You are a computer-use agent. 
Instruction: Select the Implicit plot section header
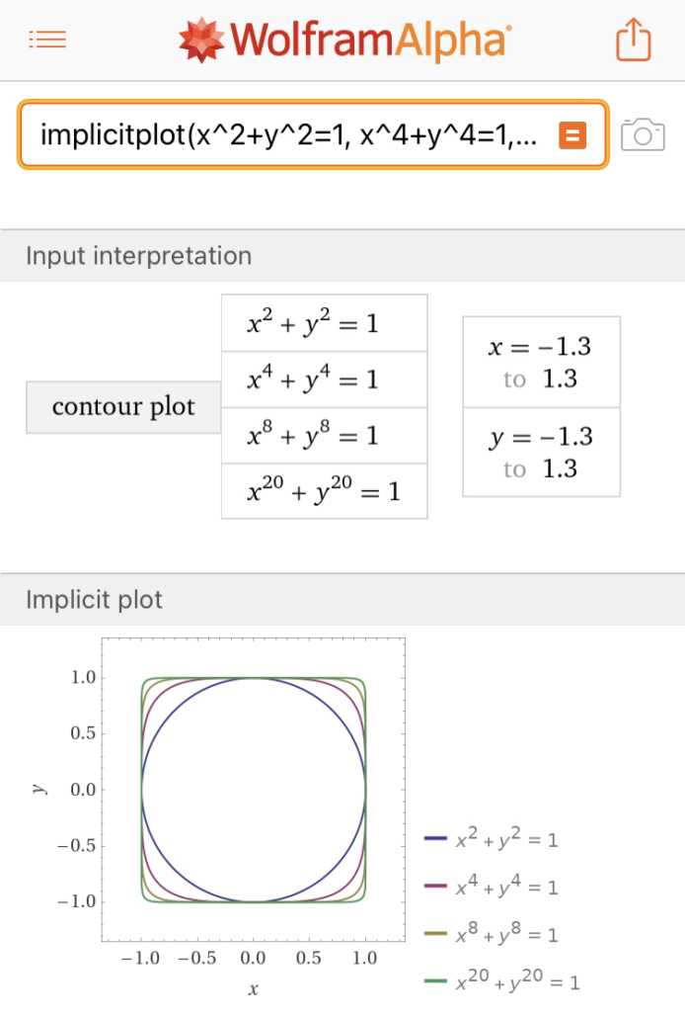95,599
